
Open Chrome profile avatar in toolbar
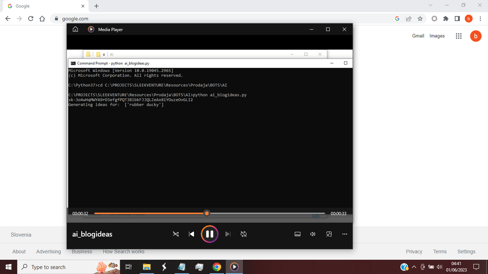pos(469,19)
